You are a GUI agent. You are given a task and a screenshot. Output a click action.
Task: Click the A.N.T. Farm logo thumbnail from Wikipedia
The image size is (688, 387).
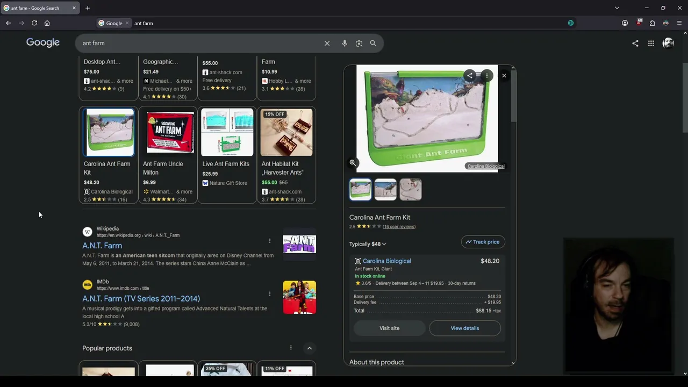pos(299,244)
